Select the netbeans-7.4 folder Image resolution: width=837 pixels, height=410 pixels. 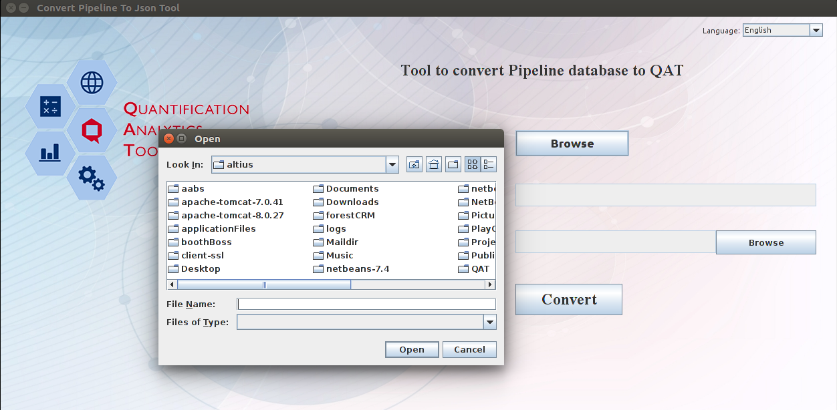[x=351, y=269]
